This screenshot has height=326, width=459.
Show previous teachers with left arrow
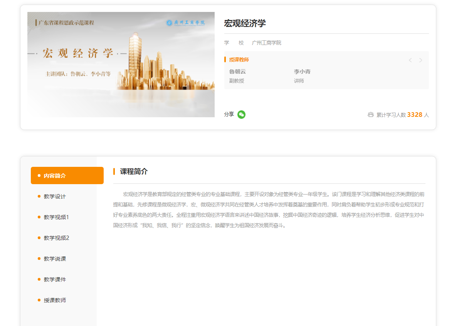410,60
